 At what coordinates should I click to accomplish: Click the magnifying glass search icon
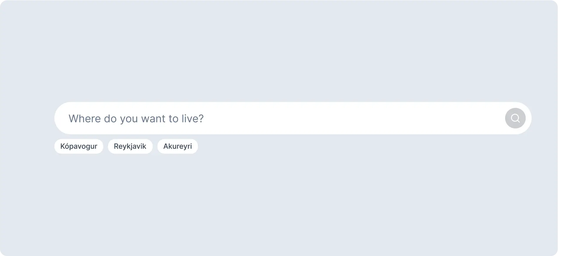pos(515,118)
